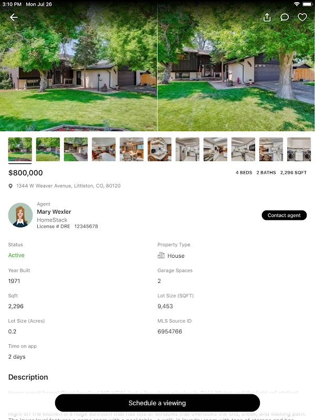315x420 pixels.
Task: Contact the agent using the black button
Action: click(284, 215)
